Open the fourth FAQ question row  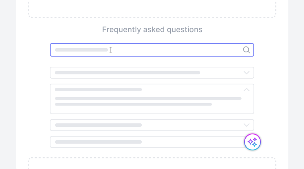coord(98,142)
